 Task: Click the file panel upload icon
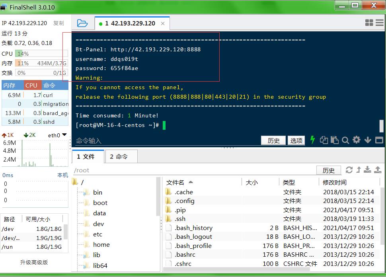(378, 170)
